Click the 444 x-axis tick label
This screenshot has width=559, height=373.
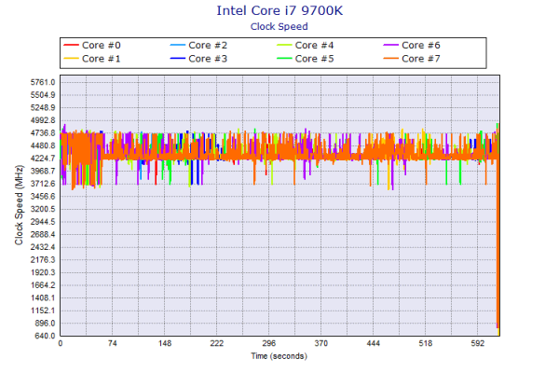coord(374,343)
